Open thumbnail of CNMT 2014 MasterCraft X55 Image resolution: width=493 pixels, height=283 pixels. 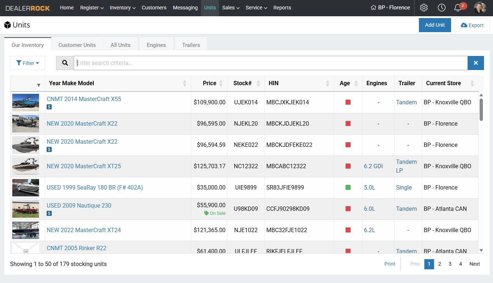click(26, 103)
